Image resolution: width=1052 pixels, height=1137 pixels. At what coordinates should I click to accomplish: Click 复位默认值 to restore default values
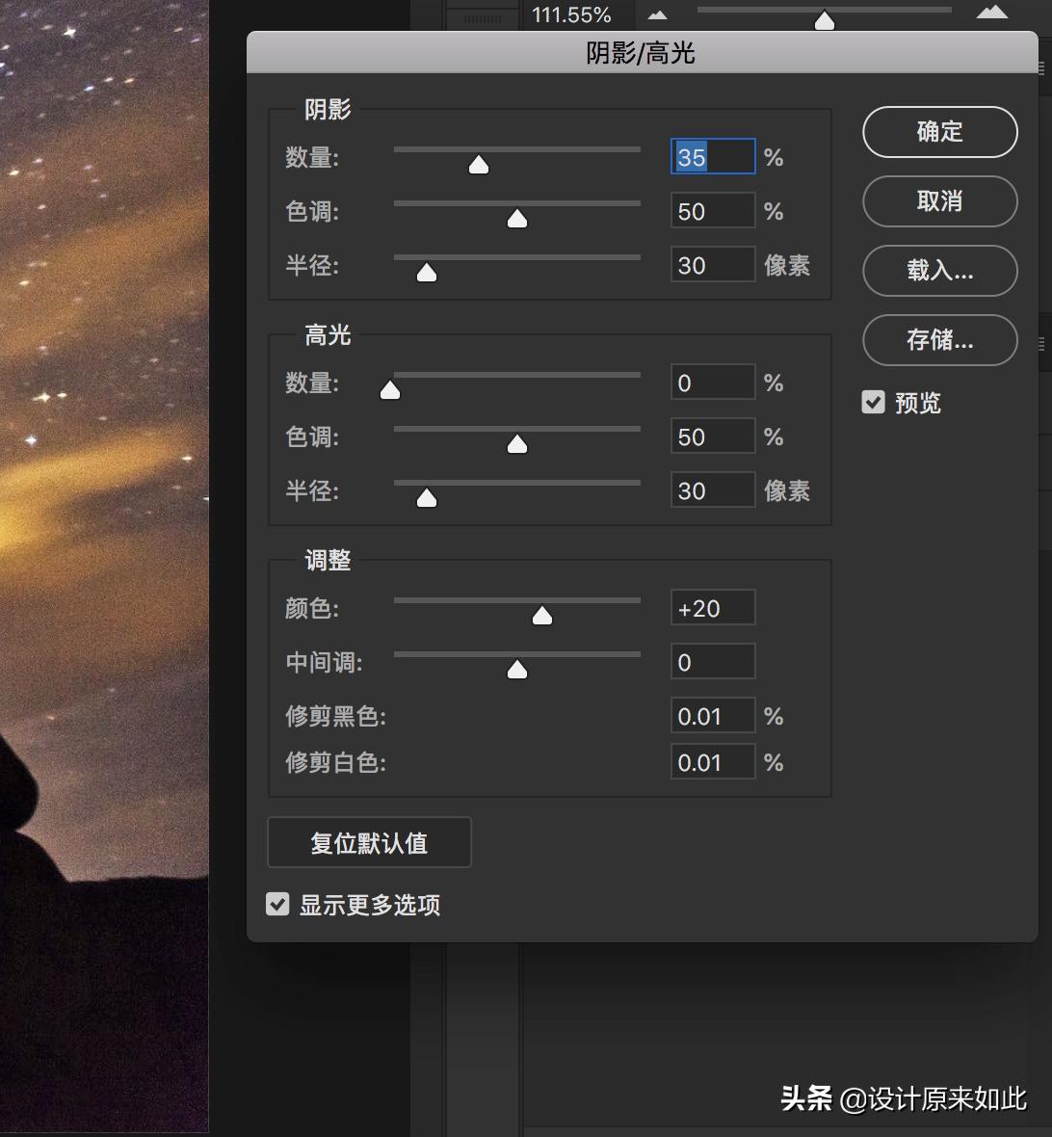coord(369,841)
